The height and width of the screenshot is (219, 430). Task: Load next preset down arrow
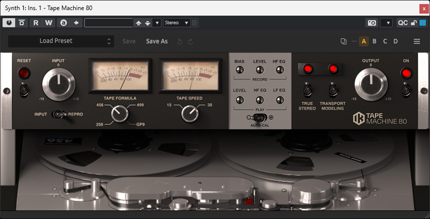tap(148, 23)
